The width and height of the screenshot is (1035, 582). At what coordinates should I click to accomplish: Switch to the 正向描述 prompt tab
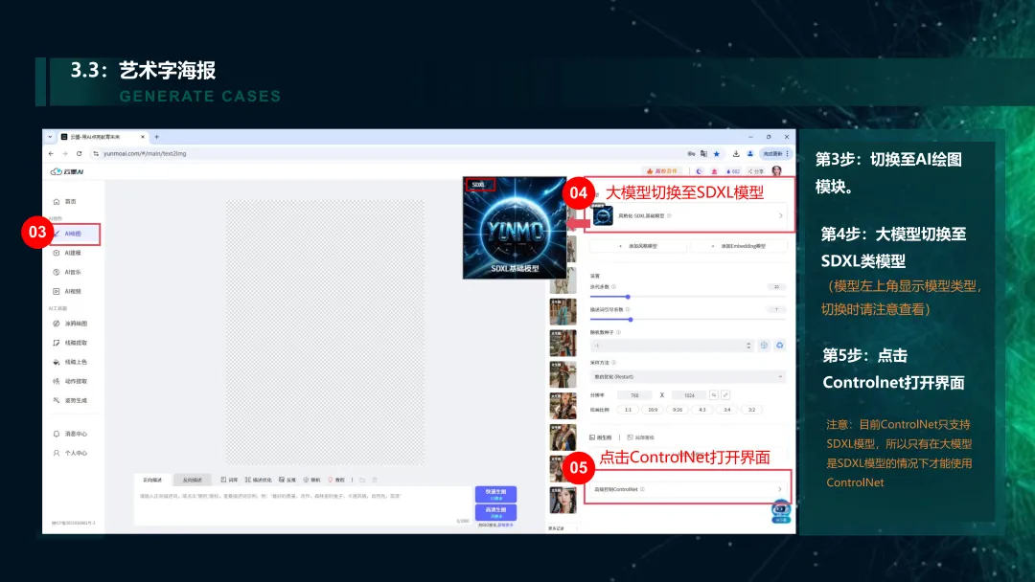[152, 480]
